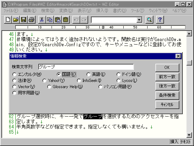
Task: Click the Cut scissors icon
Action: (x=42, y=20)
